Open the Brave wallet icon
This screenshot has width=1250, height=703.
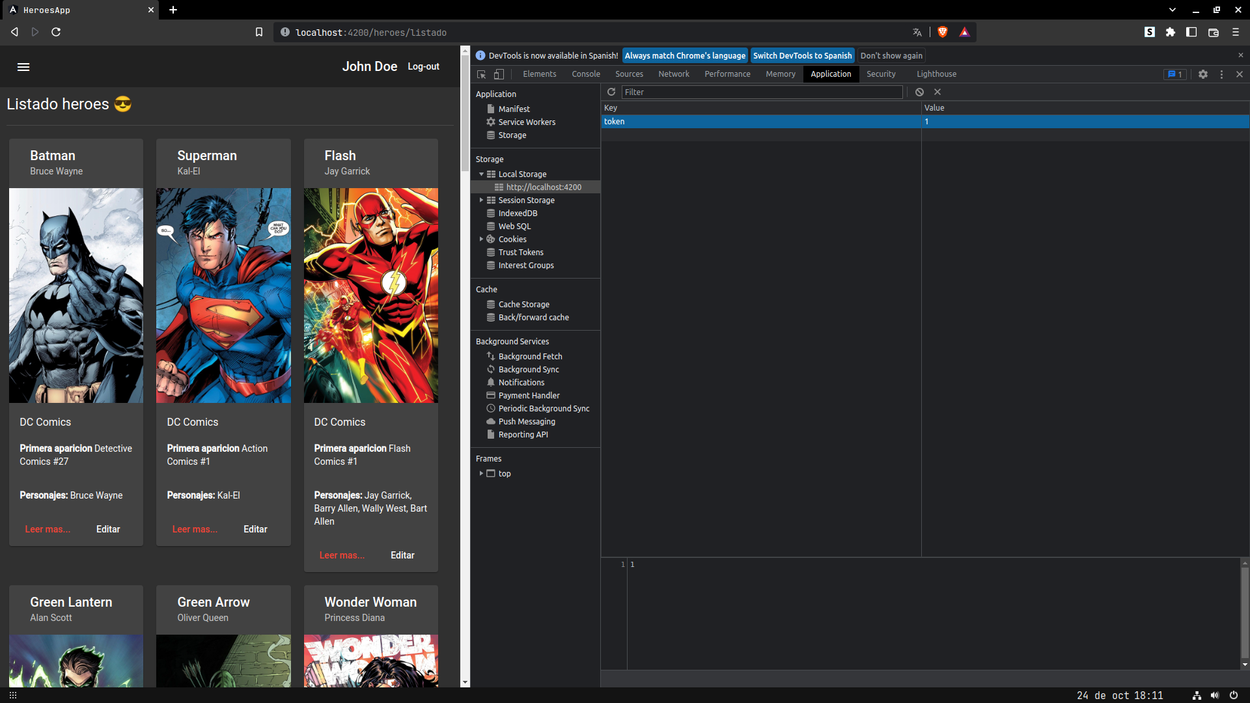tap(1214, 32)
